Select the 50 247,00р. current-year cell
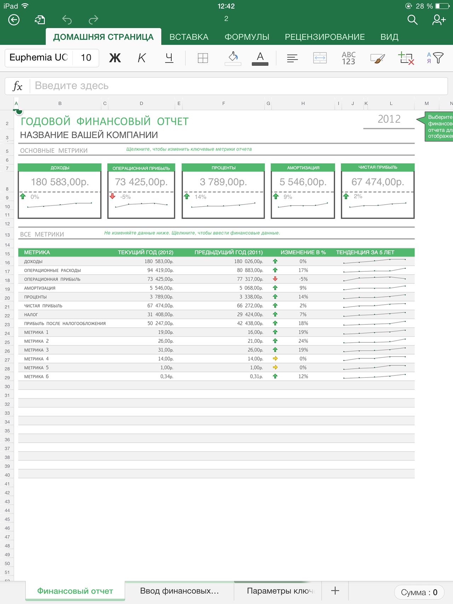The width and height of the screenshot is (453, 604). point(160,323)
